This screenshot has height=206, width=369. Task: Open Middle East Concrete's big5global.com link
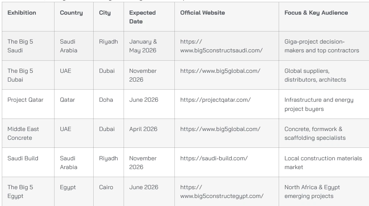(x=220, y=129)
